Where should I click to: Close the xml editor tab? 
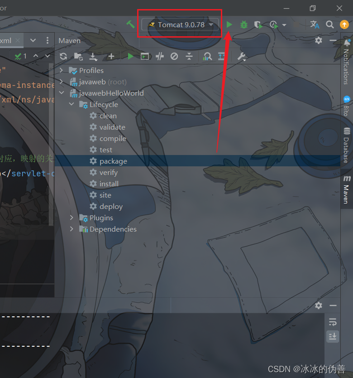click(18, 40)
